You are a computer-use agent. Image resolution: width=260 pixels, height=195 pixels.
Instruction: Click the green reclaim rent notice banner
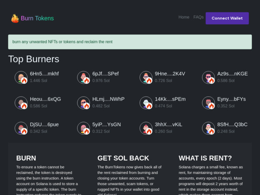click(130, 42)
